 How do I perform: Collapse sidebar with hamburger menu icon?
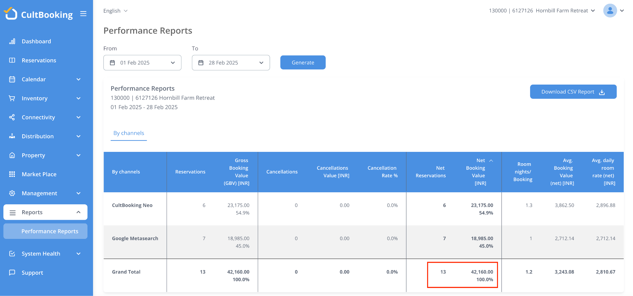point(83,14)
